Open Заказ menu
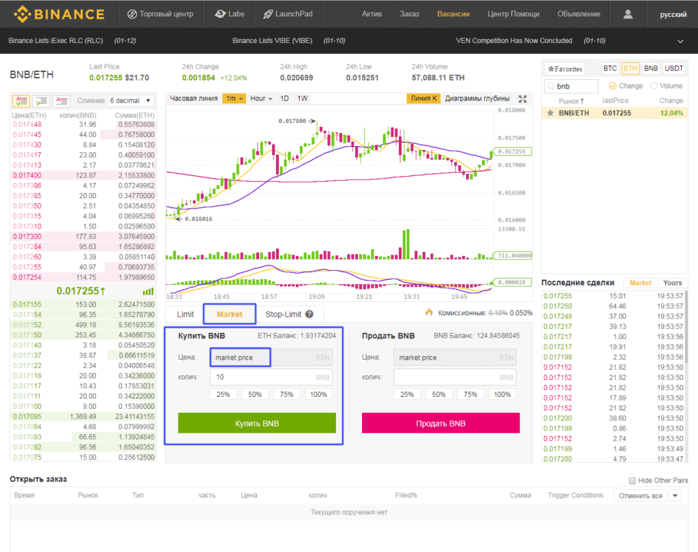Screen dimensions: 698x552 pos(409,14)
